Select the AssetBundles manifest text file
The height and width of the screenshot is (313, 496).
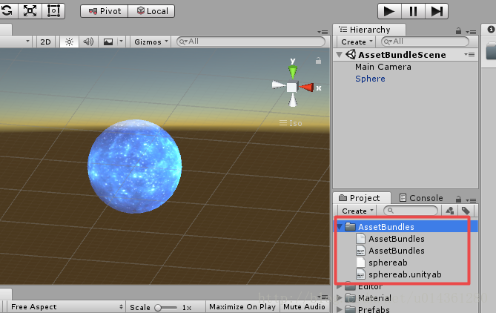coord(390,251)
